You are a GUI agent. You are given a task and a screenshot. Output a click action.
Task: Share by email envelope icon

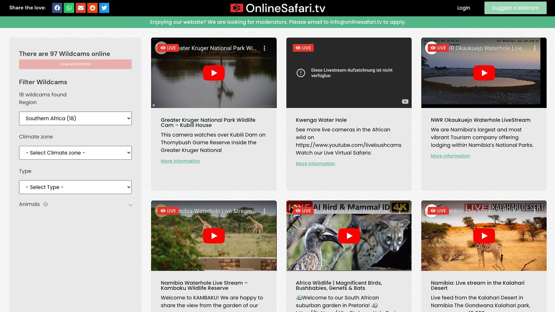80,8
